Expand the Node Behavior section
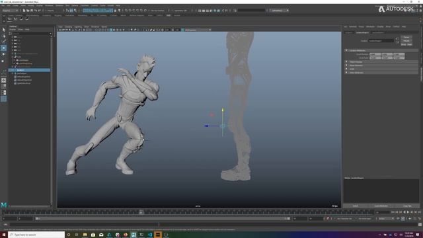The height and width of the screenshot is (238, 423). click(x=346, y=65)
